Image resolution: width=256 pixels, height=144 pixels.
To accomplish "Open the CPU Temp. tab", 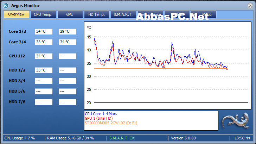I will coord(43,14).
